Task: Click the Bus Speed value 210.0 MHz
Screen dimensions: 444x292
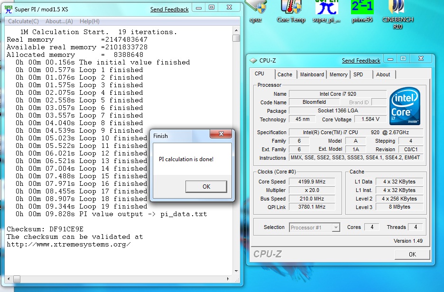Action: point(312,199)
